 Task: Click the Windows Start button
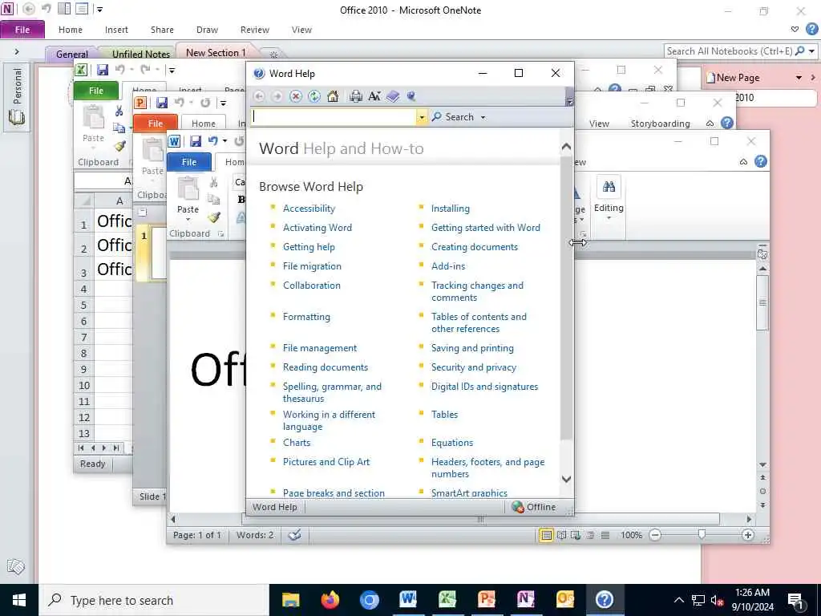coord(19,600)
